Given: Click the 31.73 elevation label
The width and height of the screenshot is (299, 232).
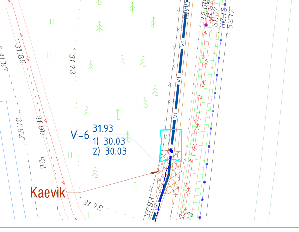Looking at the screenshot, I should click(72, 64).
